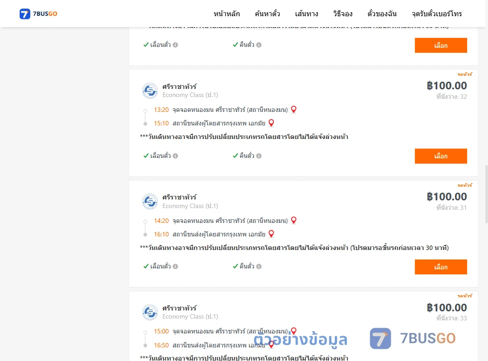The width and height of the screenshot is (488, 361).
Task: Select the 14:20 trip with เลือก button
Action: 441,267
